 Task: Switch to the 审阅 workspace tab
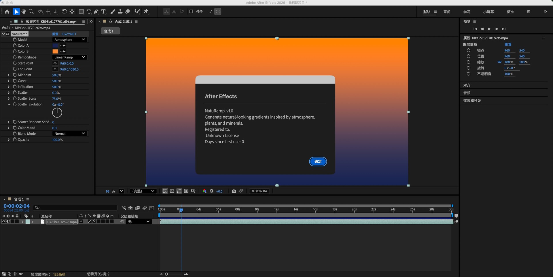coord(447,12)
